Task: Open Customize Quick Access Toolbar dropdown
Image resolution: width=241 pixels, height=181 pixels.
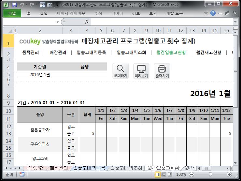Action: click(57, 5)
